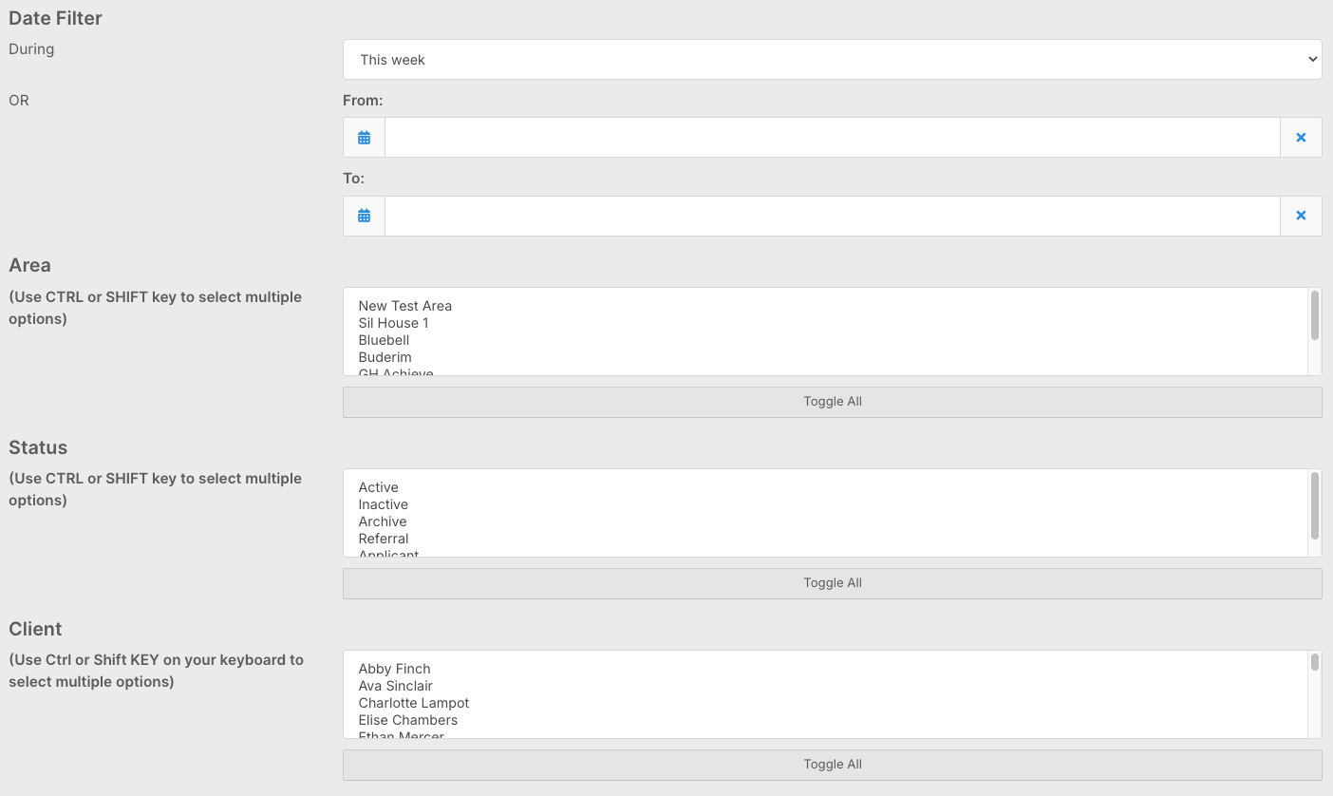1333x796 pixels.
Task: Click the To date input field
Action: (x=833, y=216)
